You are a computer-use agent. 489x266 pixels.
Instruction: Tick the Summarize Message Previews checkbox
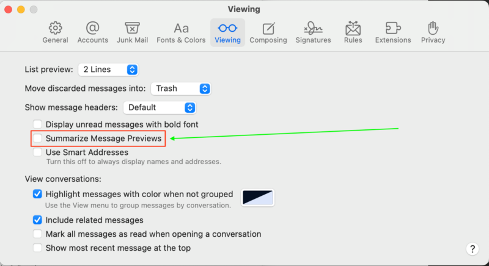(37, 138)
